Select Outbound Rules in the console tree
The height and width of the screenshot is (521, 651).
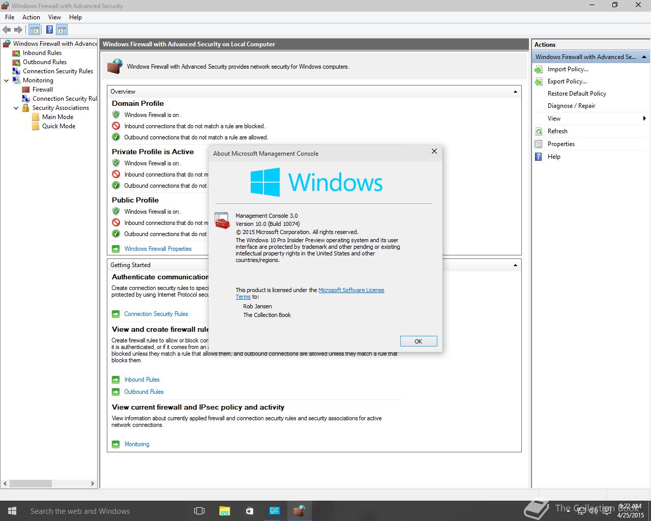click(x=44, y=62)
